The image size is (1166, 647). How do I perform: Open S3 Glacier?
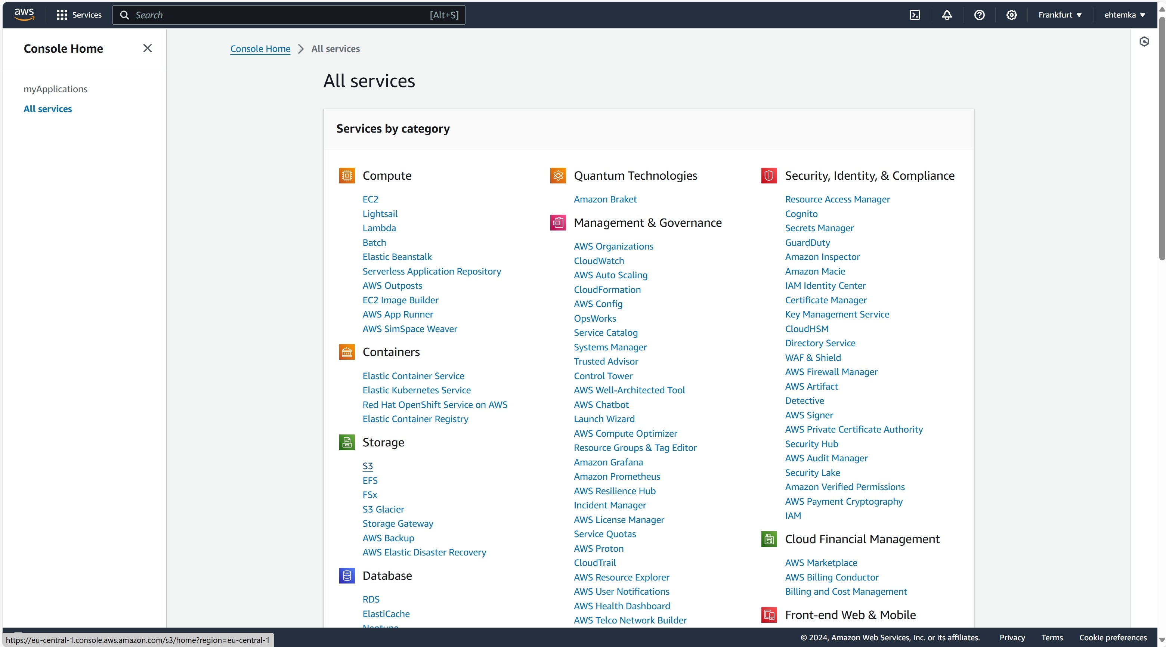(x=383, y=509)
